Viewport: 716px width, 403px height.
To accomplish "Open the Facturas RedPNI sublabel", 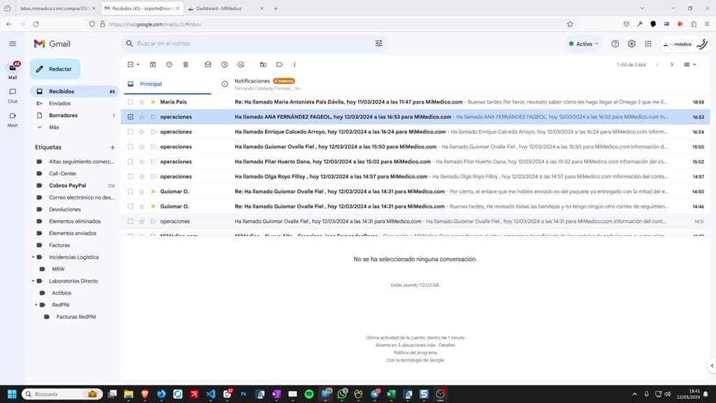I will pyautogui.click(x=76, y=317).
